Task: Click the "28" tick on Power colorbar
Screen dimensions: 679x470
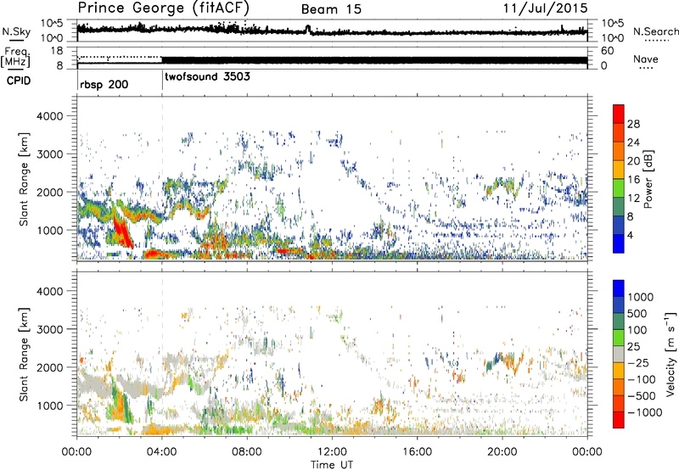Action: click(633, 124)
